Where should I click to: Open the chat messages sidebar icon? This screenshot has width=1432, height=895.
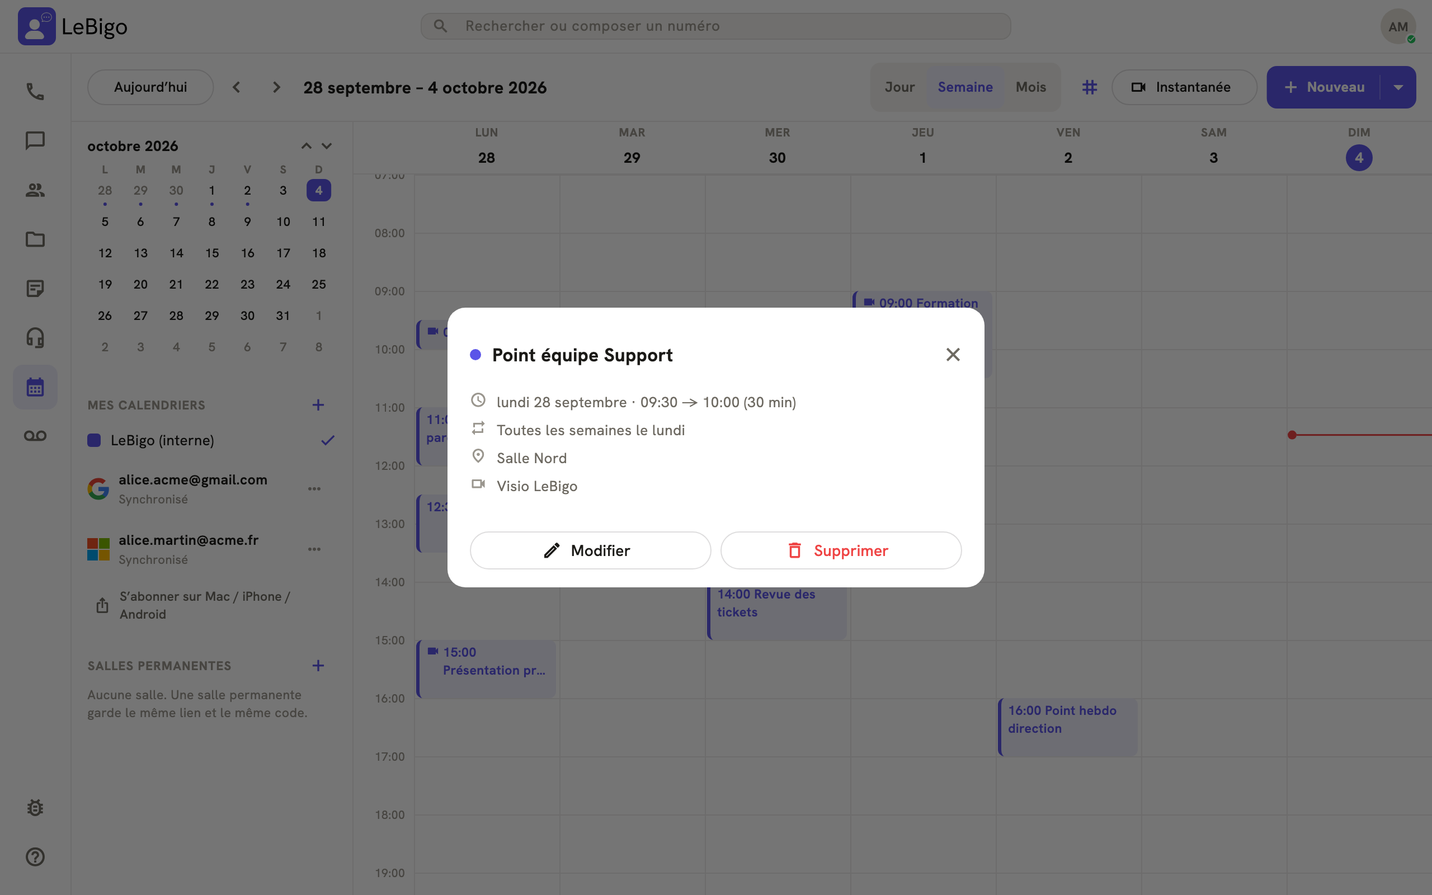tap(35, 140)
